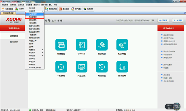The width and height of the screenshot is (186, 111).
Task: Select 基本信息 in left navigation
Action: click(x=14, y=42)
